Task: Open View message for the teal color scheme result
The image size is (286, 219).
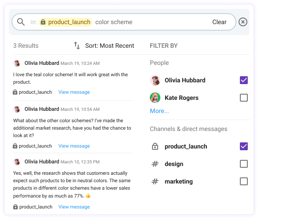Action: point(74,92)
